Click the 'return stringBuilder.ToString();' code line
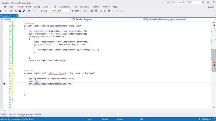 [x=48, y=61]
